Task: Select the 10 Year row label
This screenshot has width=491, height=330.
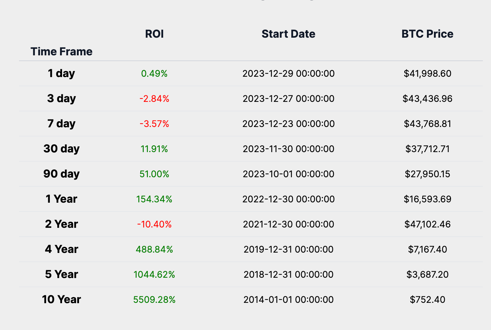Action: tap(61, 299)
